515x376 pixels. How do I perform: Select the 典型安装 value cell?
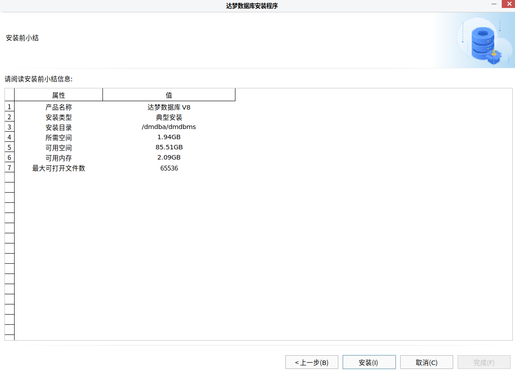coord(169,118)
